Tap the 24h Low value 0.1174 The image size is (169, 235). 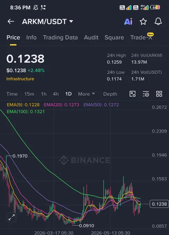tap(114, 79)
